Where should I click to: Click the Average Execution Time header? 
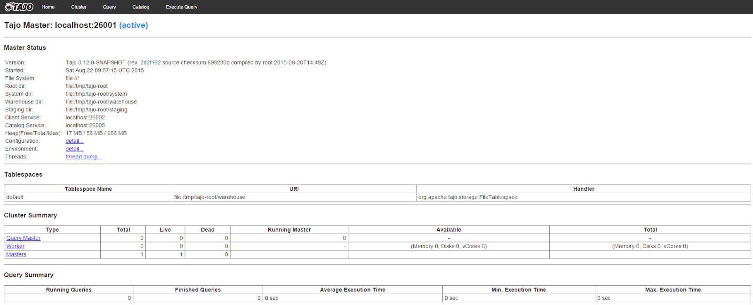point(352,290)
